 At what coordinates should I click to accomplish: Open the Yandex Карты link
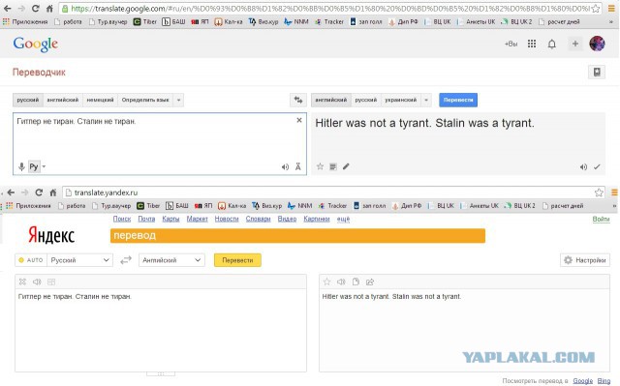pos(170,219)
